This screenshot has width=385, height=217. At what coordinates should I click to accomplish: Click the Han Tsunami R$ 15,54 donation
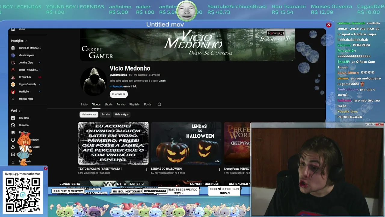288,9
